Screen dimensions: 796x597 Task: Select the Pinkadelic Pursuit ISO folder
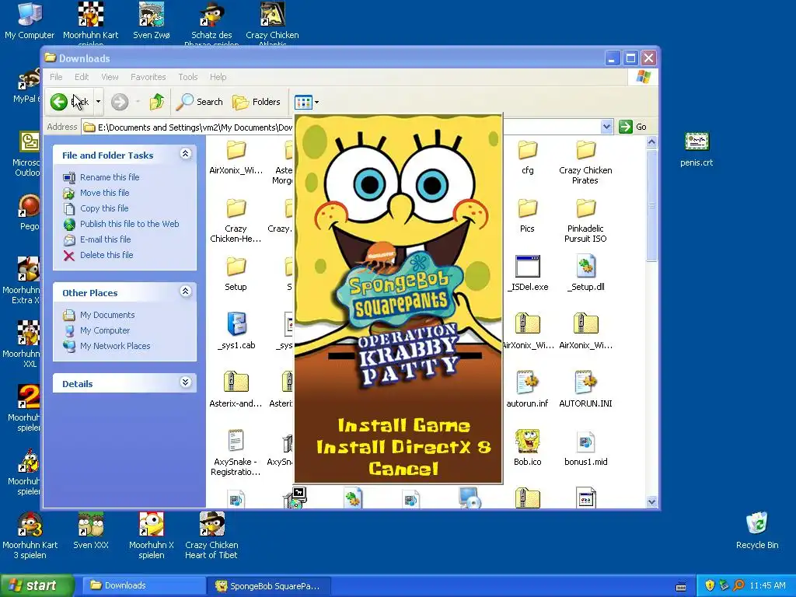pyautogui.click(x=585, y=221)
